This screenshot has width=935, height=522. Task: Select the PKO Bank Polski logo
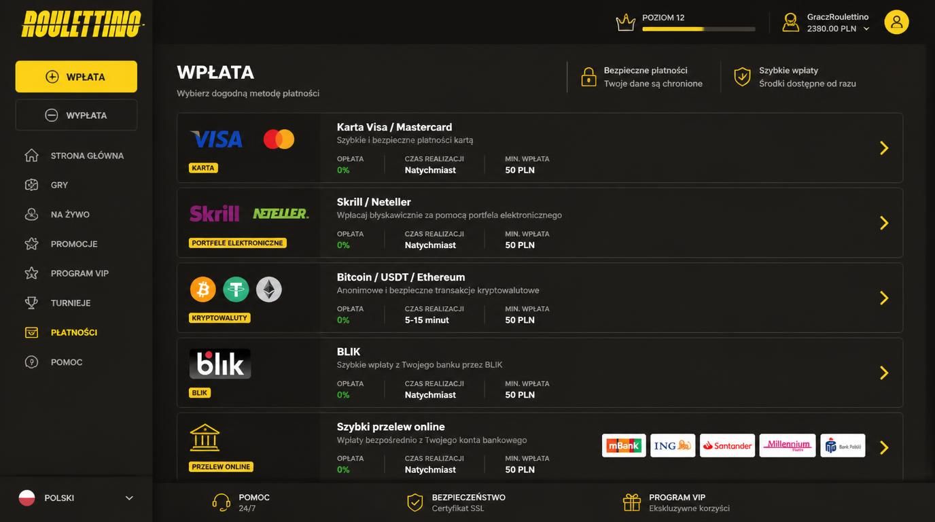coord(843,446)
